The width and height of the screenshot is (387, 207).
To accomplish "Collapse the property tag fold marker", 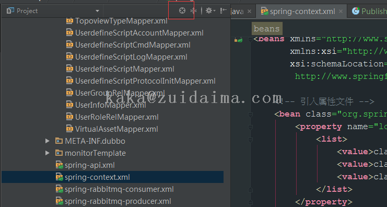I will pos(250,127).
